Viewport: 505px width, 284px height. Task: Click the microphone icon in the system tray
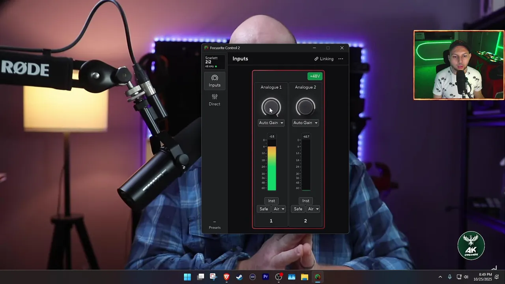(450, 277)
